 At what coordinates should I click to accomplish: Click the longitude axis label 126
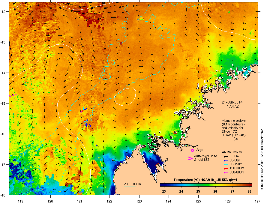228,201
